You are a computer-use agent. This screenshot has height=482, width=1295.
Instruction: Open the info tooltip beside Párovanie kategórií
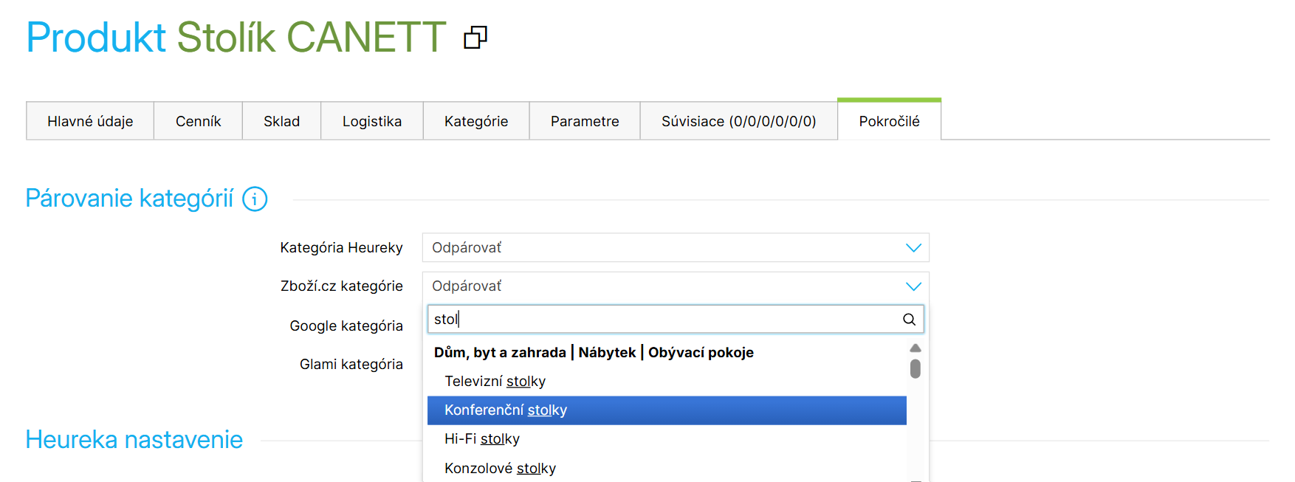[254, 198]
